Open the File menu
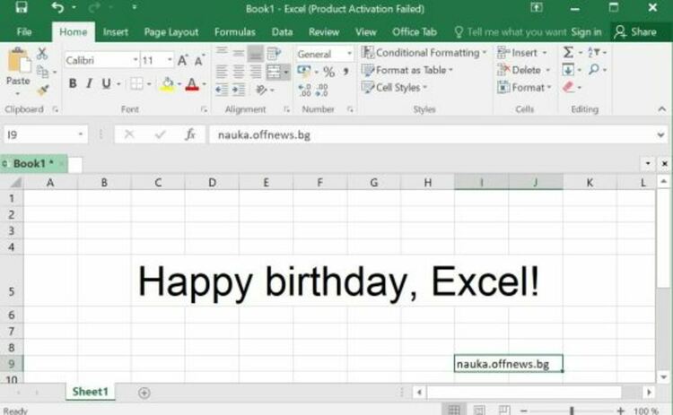The image size is (673, 415). pos(24,31)
